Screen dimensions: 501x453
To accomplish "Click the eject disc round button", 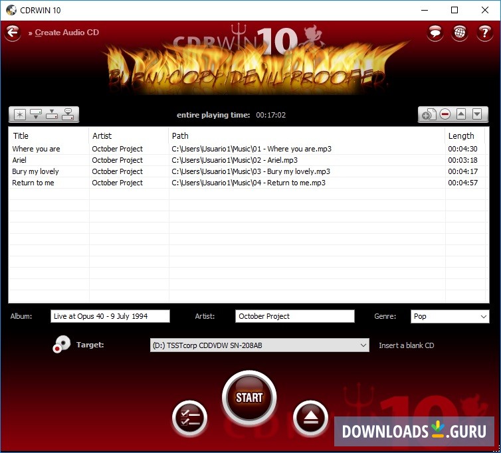I will point(310,418).
